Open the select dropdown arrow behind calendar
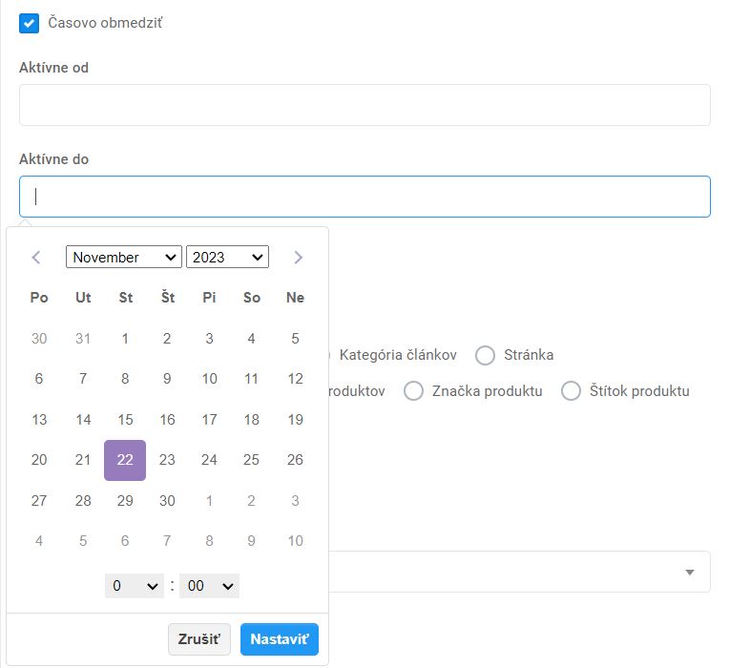 pos(689,572)
